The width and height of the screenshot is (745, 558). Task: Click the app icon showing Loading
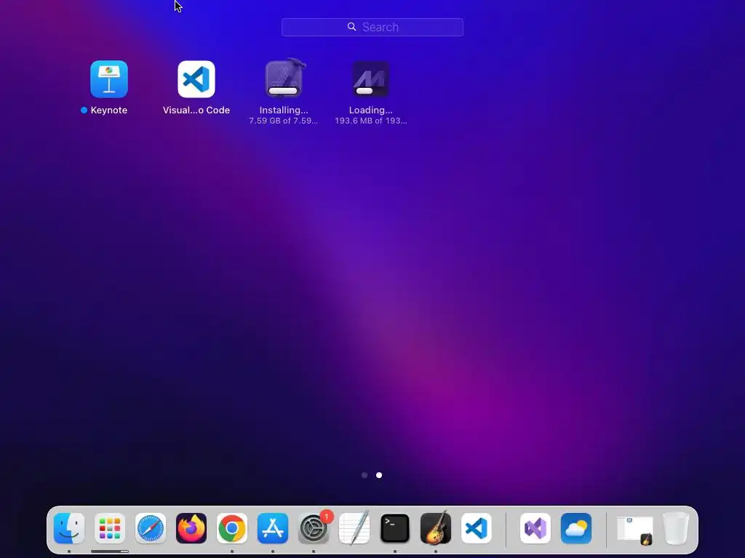point(370,78)
